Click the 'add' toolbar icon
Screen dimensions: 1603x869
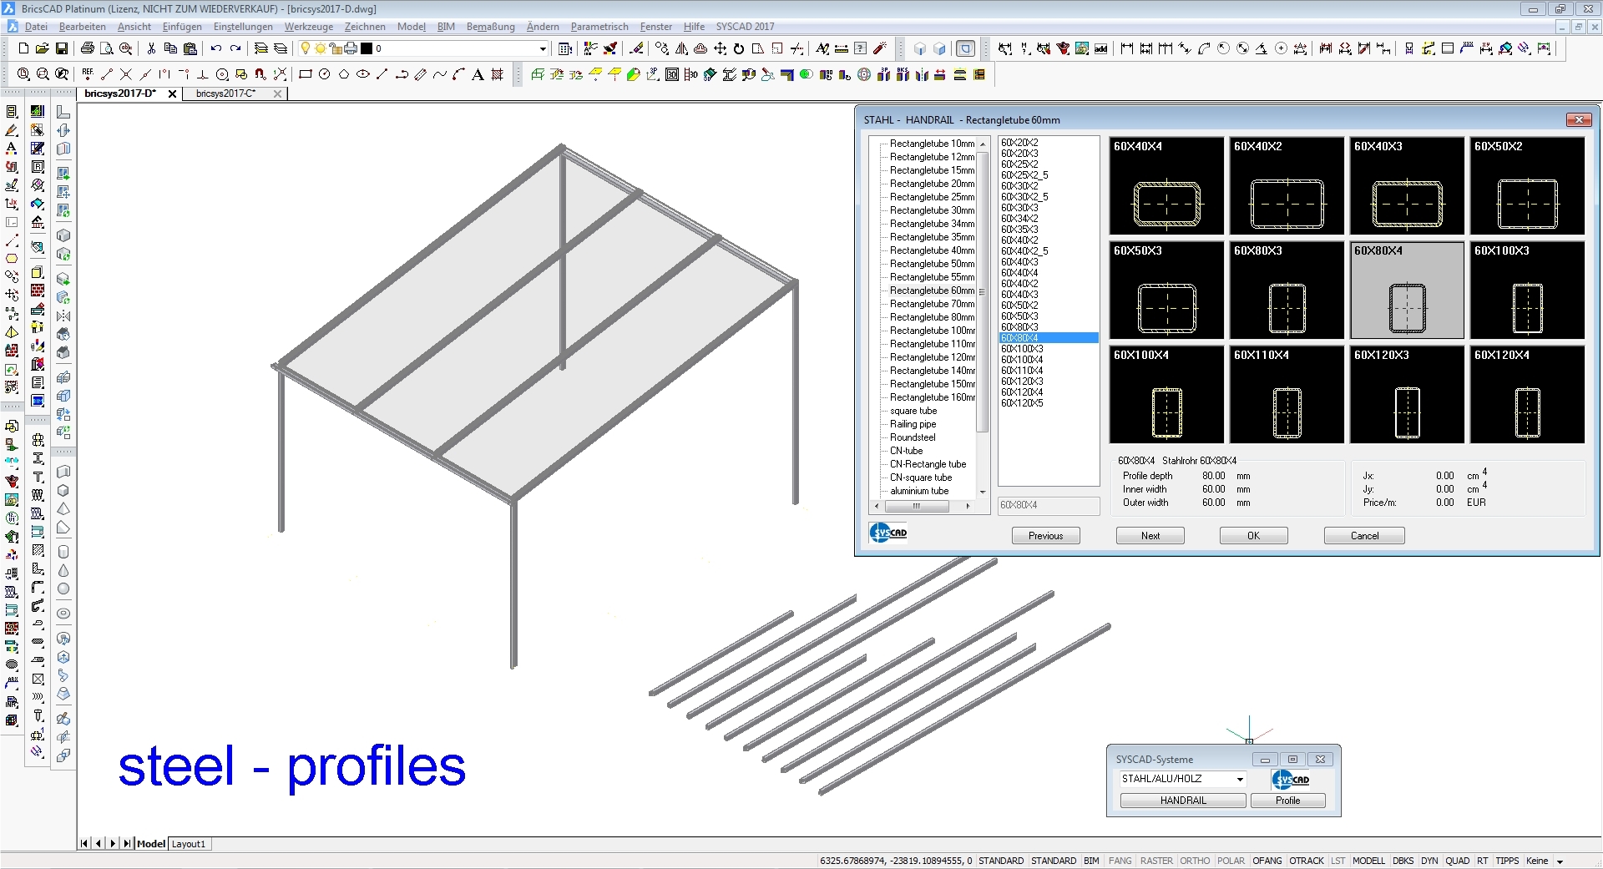1101,48
